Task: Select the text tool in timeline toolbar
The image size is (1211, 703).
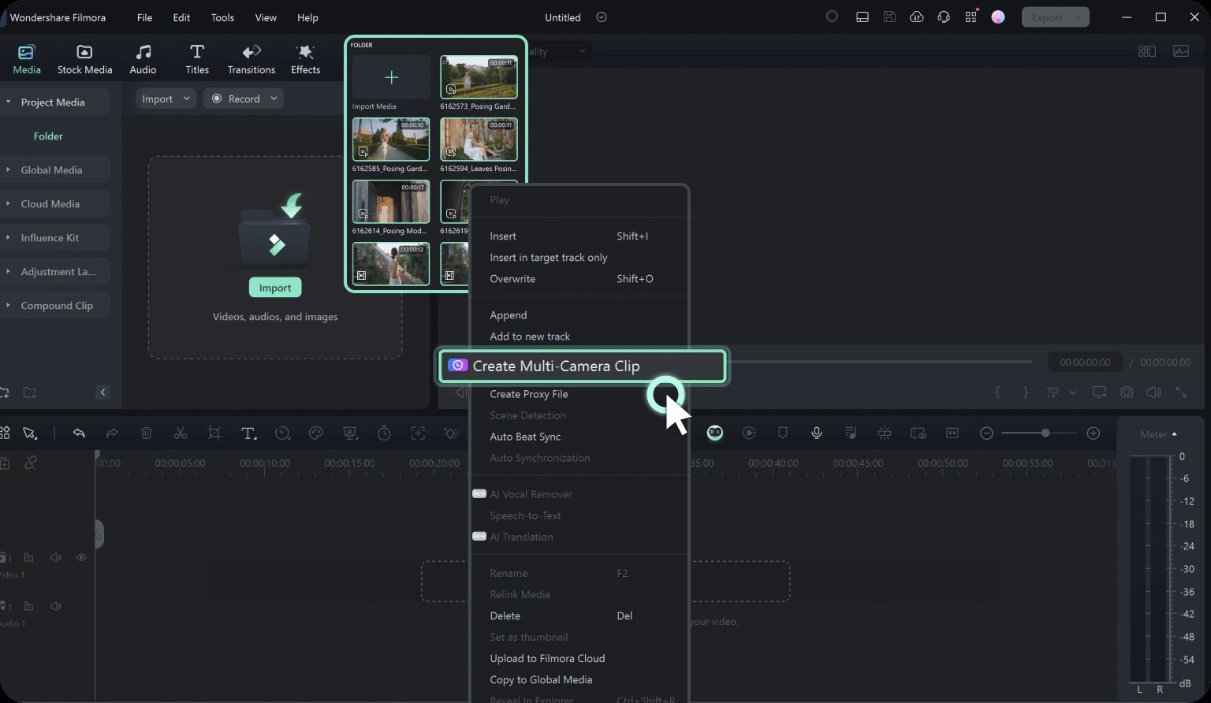Action: click(248, 433)
